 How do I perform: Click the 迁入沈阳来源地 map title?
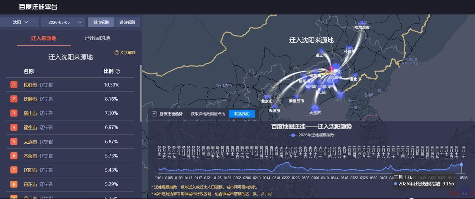(311, 40)
